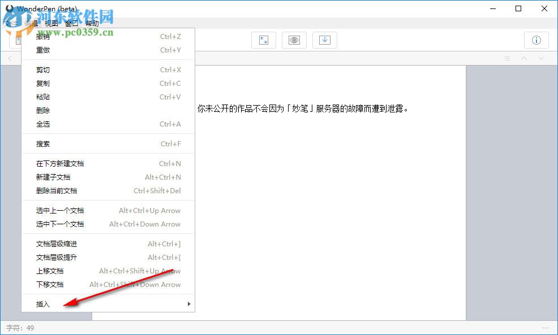Choose 搜索 in the open menu
The width and height of the screenshot is (558, 335).
click(43, 143)
